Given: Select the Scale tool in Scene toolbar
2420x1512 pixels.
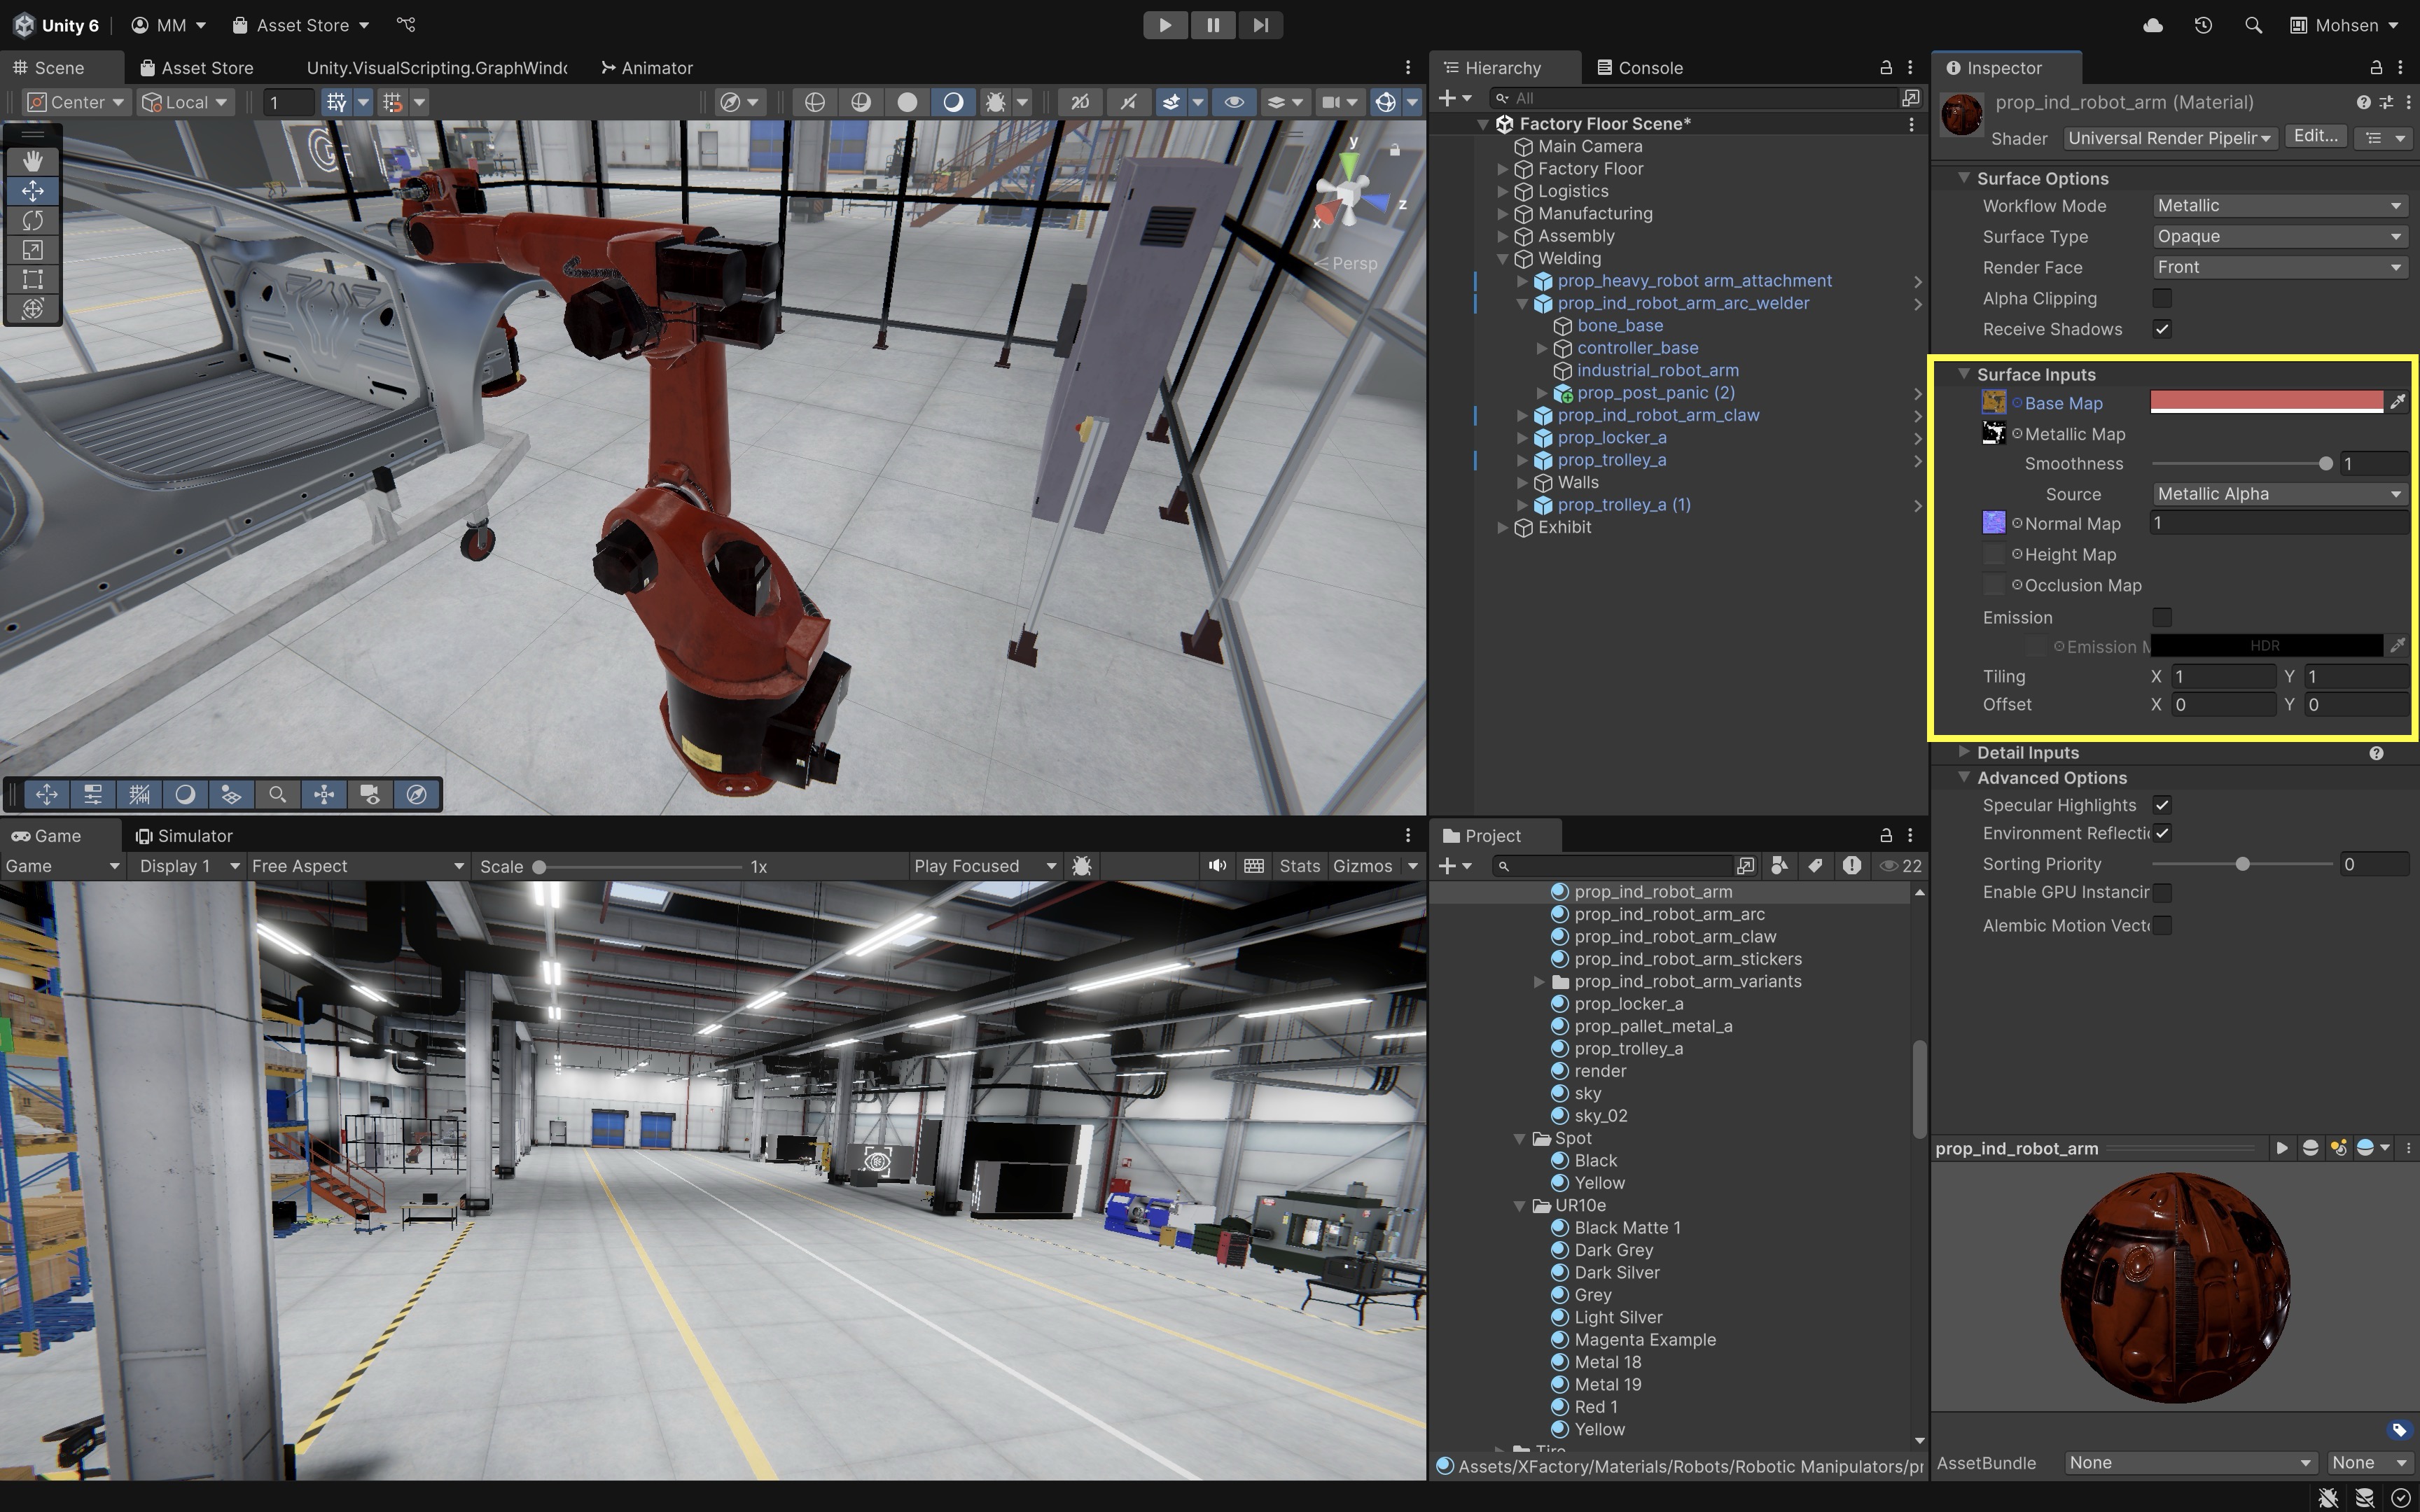Looking at the screenshot, I should (32, 250).
